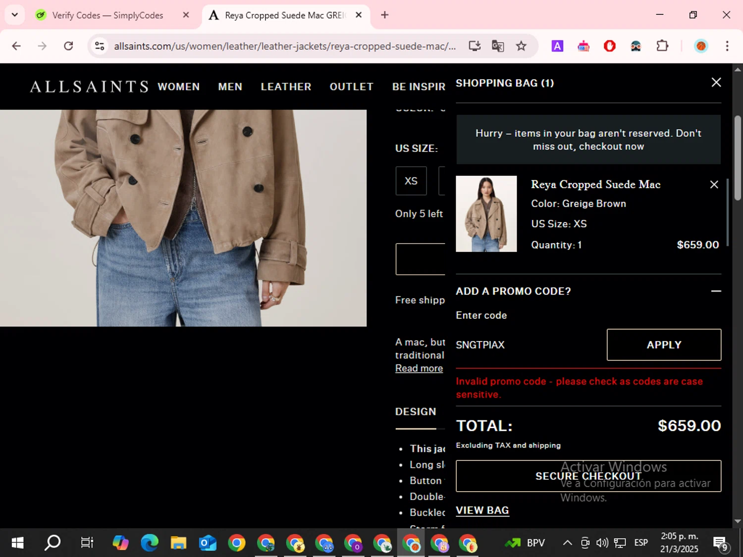Open File Explorer from taskbar
This screenshot has width=743, height=557.
178,543
